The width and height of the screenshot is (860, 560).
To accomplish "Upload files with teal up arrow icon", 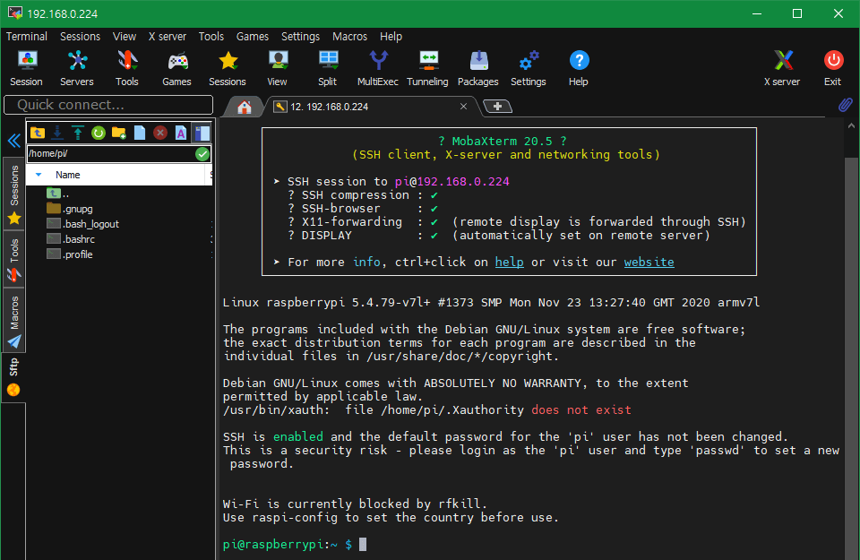I will 78,133.
